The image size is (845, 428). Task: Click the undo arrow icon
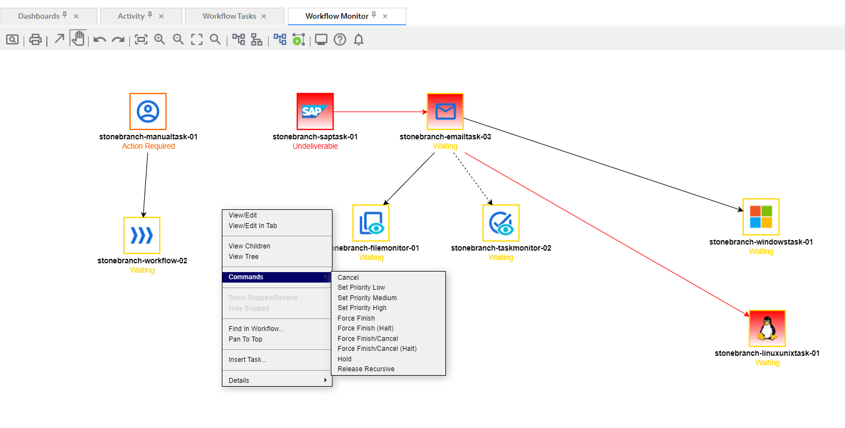click(100, 40)
